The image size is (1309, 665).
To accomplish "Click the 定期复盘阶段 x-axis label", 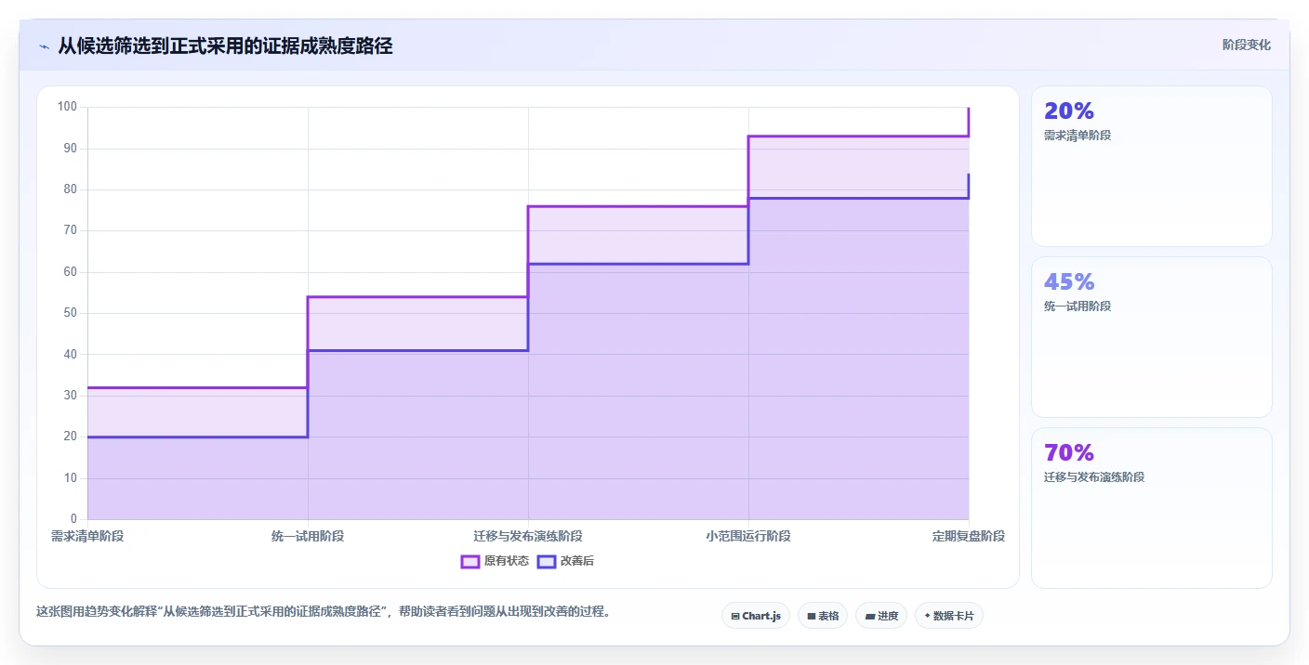I will tap(969, 536).
